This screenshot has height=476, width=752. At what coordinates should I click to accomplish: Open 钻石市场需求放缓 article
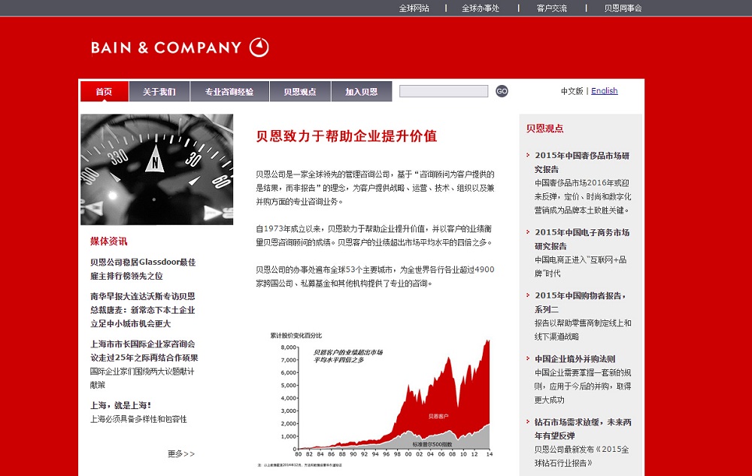[584, 429]
